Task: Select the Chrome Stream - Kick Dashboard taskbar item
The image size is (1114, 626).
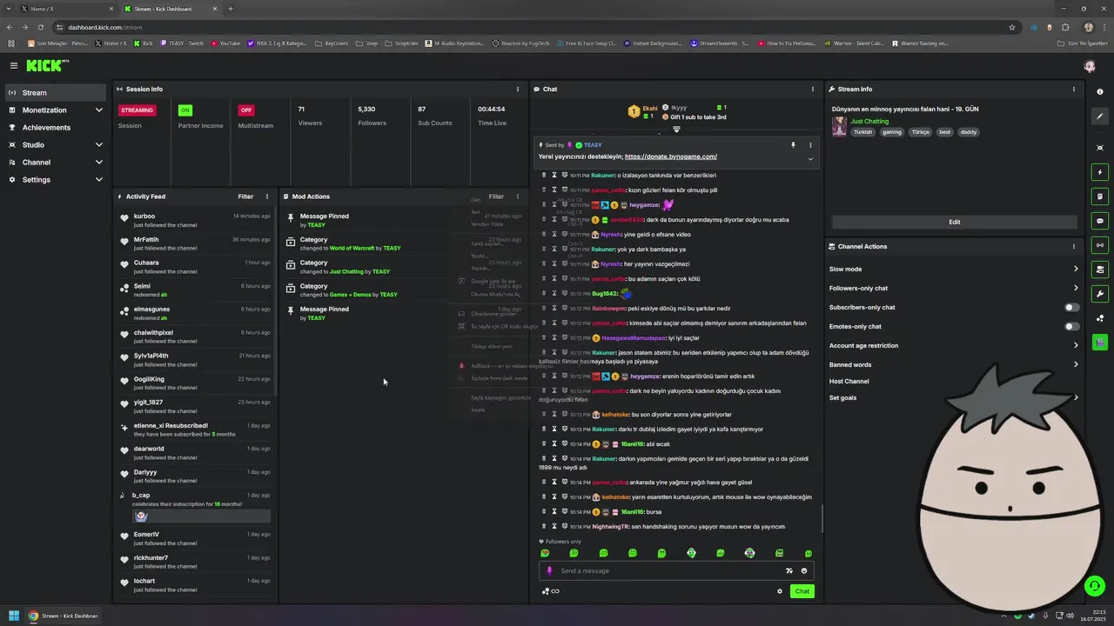Action: pos(64,616)
